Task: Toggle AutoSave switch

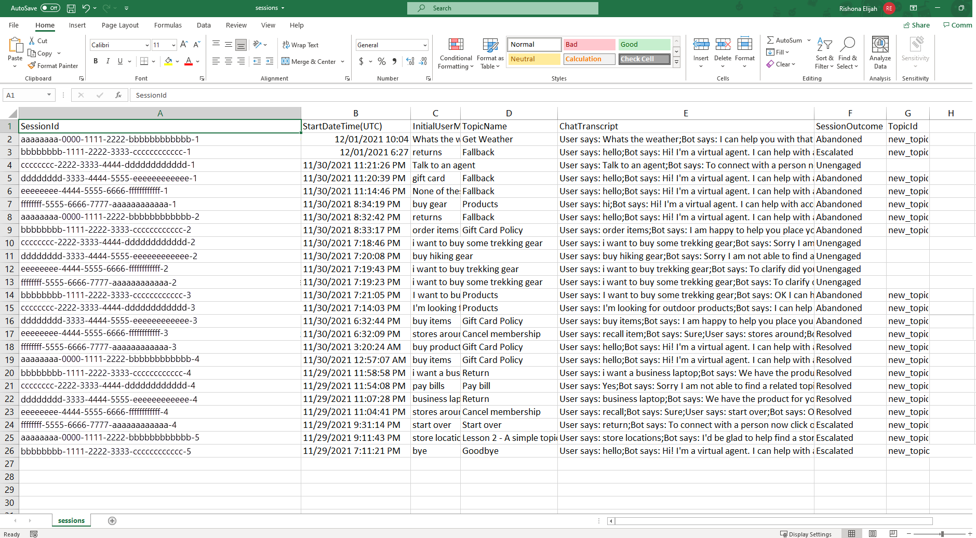Action: coord(50,8)
